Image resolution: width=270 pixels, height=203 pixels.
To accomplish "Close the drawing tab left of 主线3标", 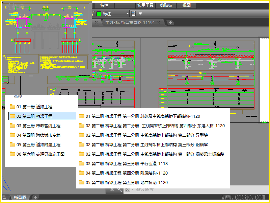I will (x=96, y=22).
